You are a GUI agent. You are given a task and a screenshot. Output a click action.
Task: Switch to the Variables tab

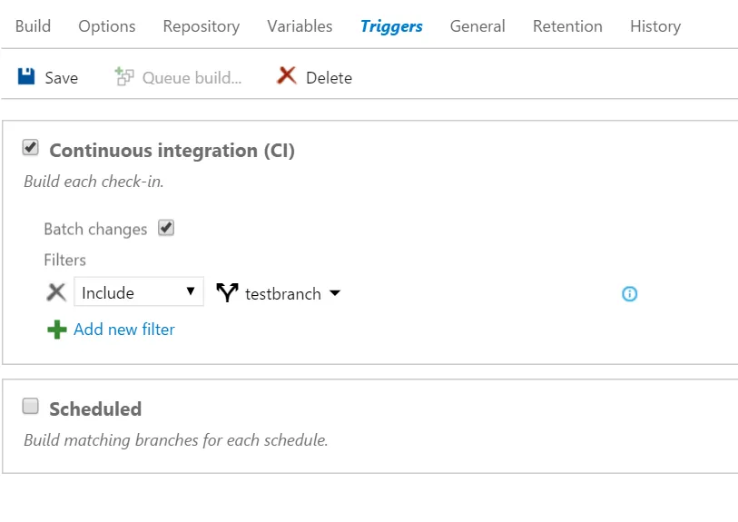pyautogui.click(x=300, y=26)
